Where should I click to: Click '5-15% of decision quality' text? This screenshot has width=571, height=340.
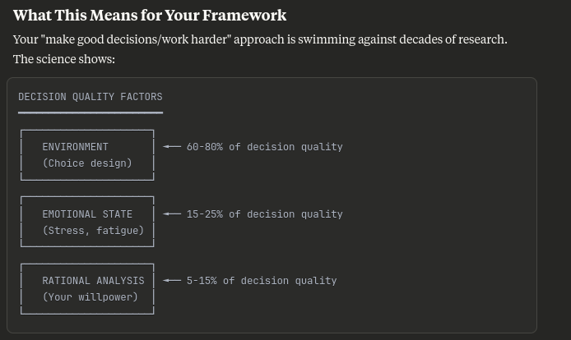coord(262,281)
